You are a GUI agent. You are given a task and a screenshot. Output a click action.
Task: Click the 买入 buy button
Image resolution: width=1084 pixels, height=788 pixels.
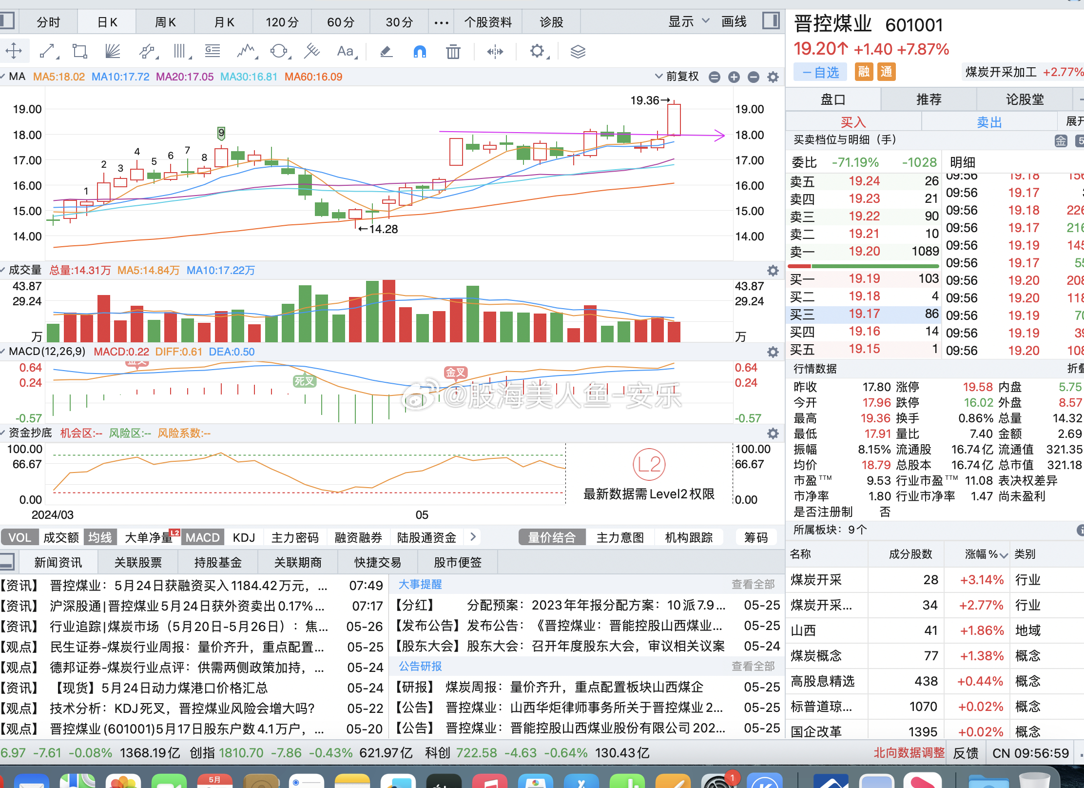pos(852,121)
